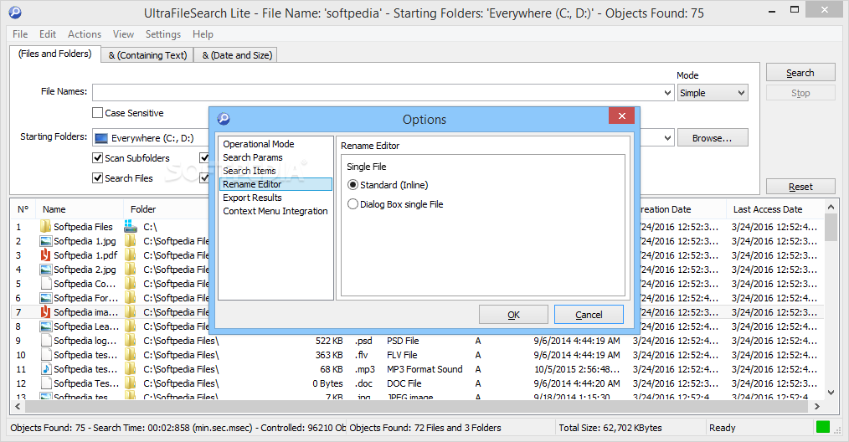The image size is (849, 442).
Task: Sort results by N° column header
Action: coord(23,209)
